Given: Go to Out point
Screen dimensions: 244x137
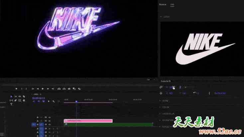Looking at the screenshot, I should (x=53, y=89).
